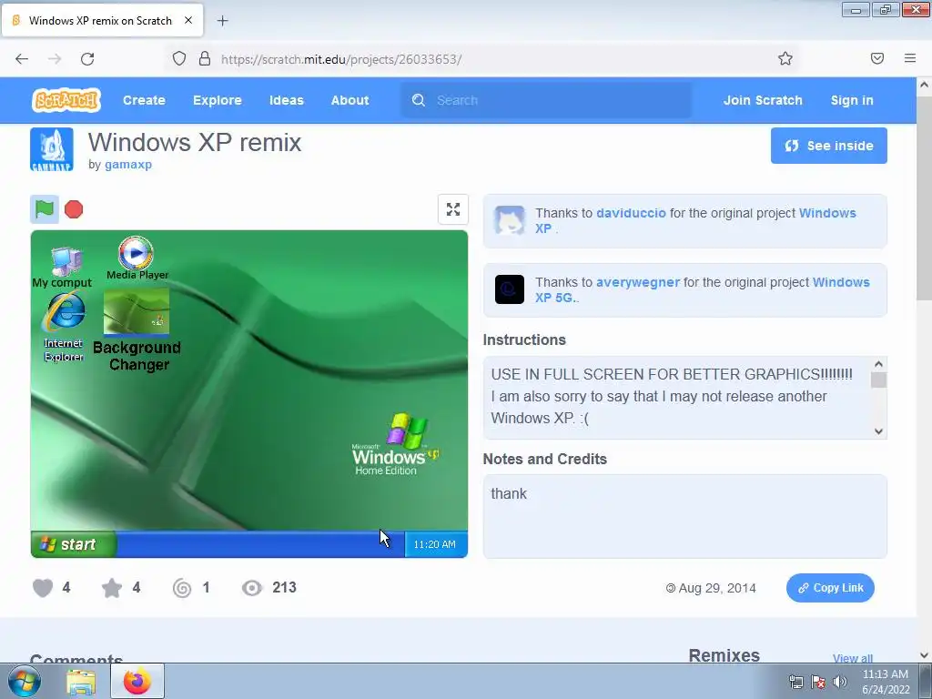This screenshot has width=932, height=699.
Task: Click the green flag to start project
Action: 45,209
